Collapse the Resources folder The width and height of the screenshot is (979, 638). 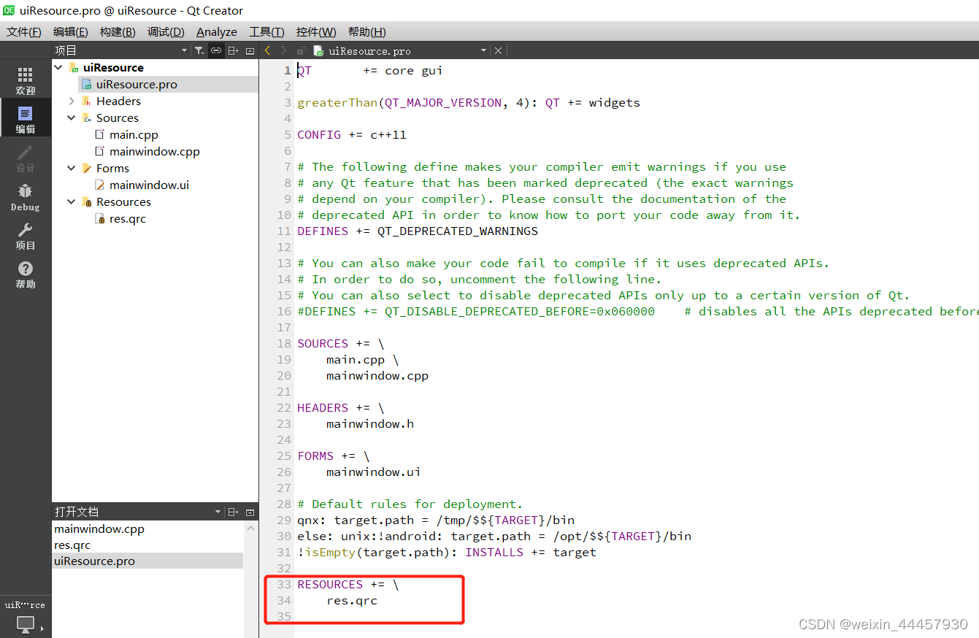[x=72, y=201]
